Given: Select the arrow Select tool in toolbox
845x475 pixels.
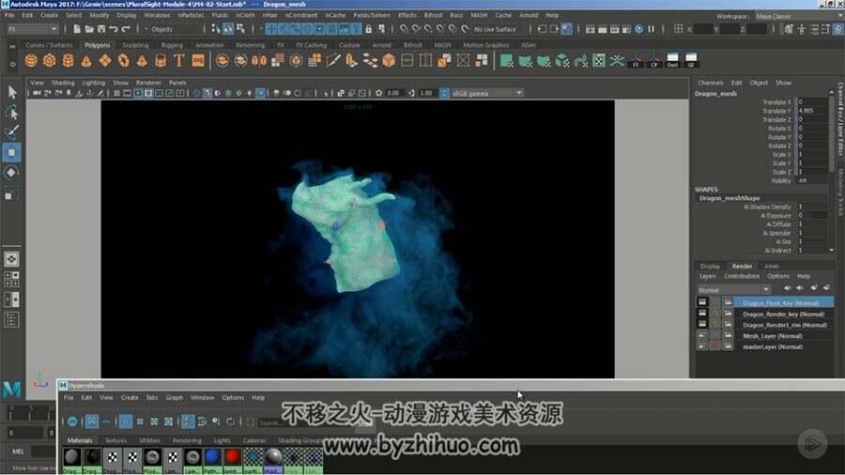Looking at the screenshot, I should [12, 92].
